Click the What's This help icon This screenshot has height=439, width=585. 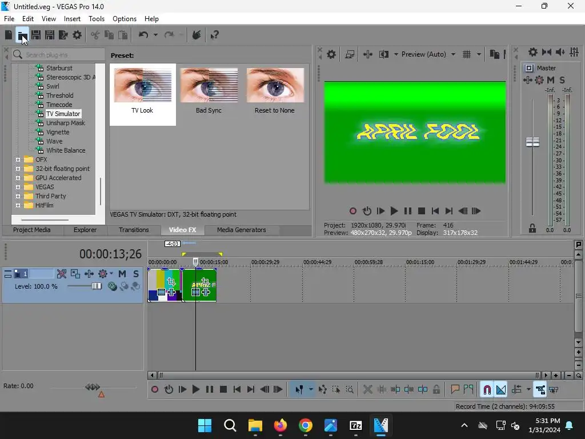coord(214,35)
